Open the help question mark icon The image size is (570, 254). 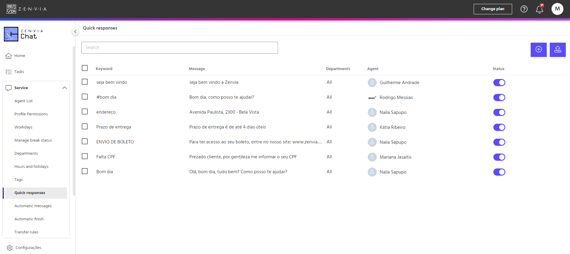524,9
